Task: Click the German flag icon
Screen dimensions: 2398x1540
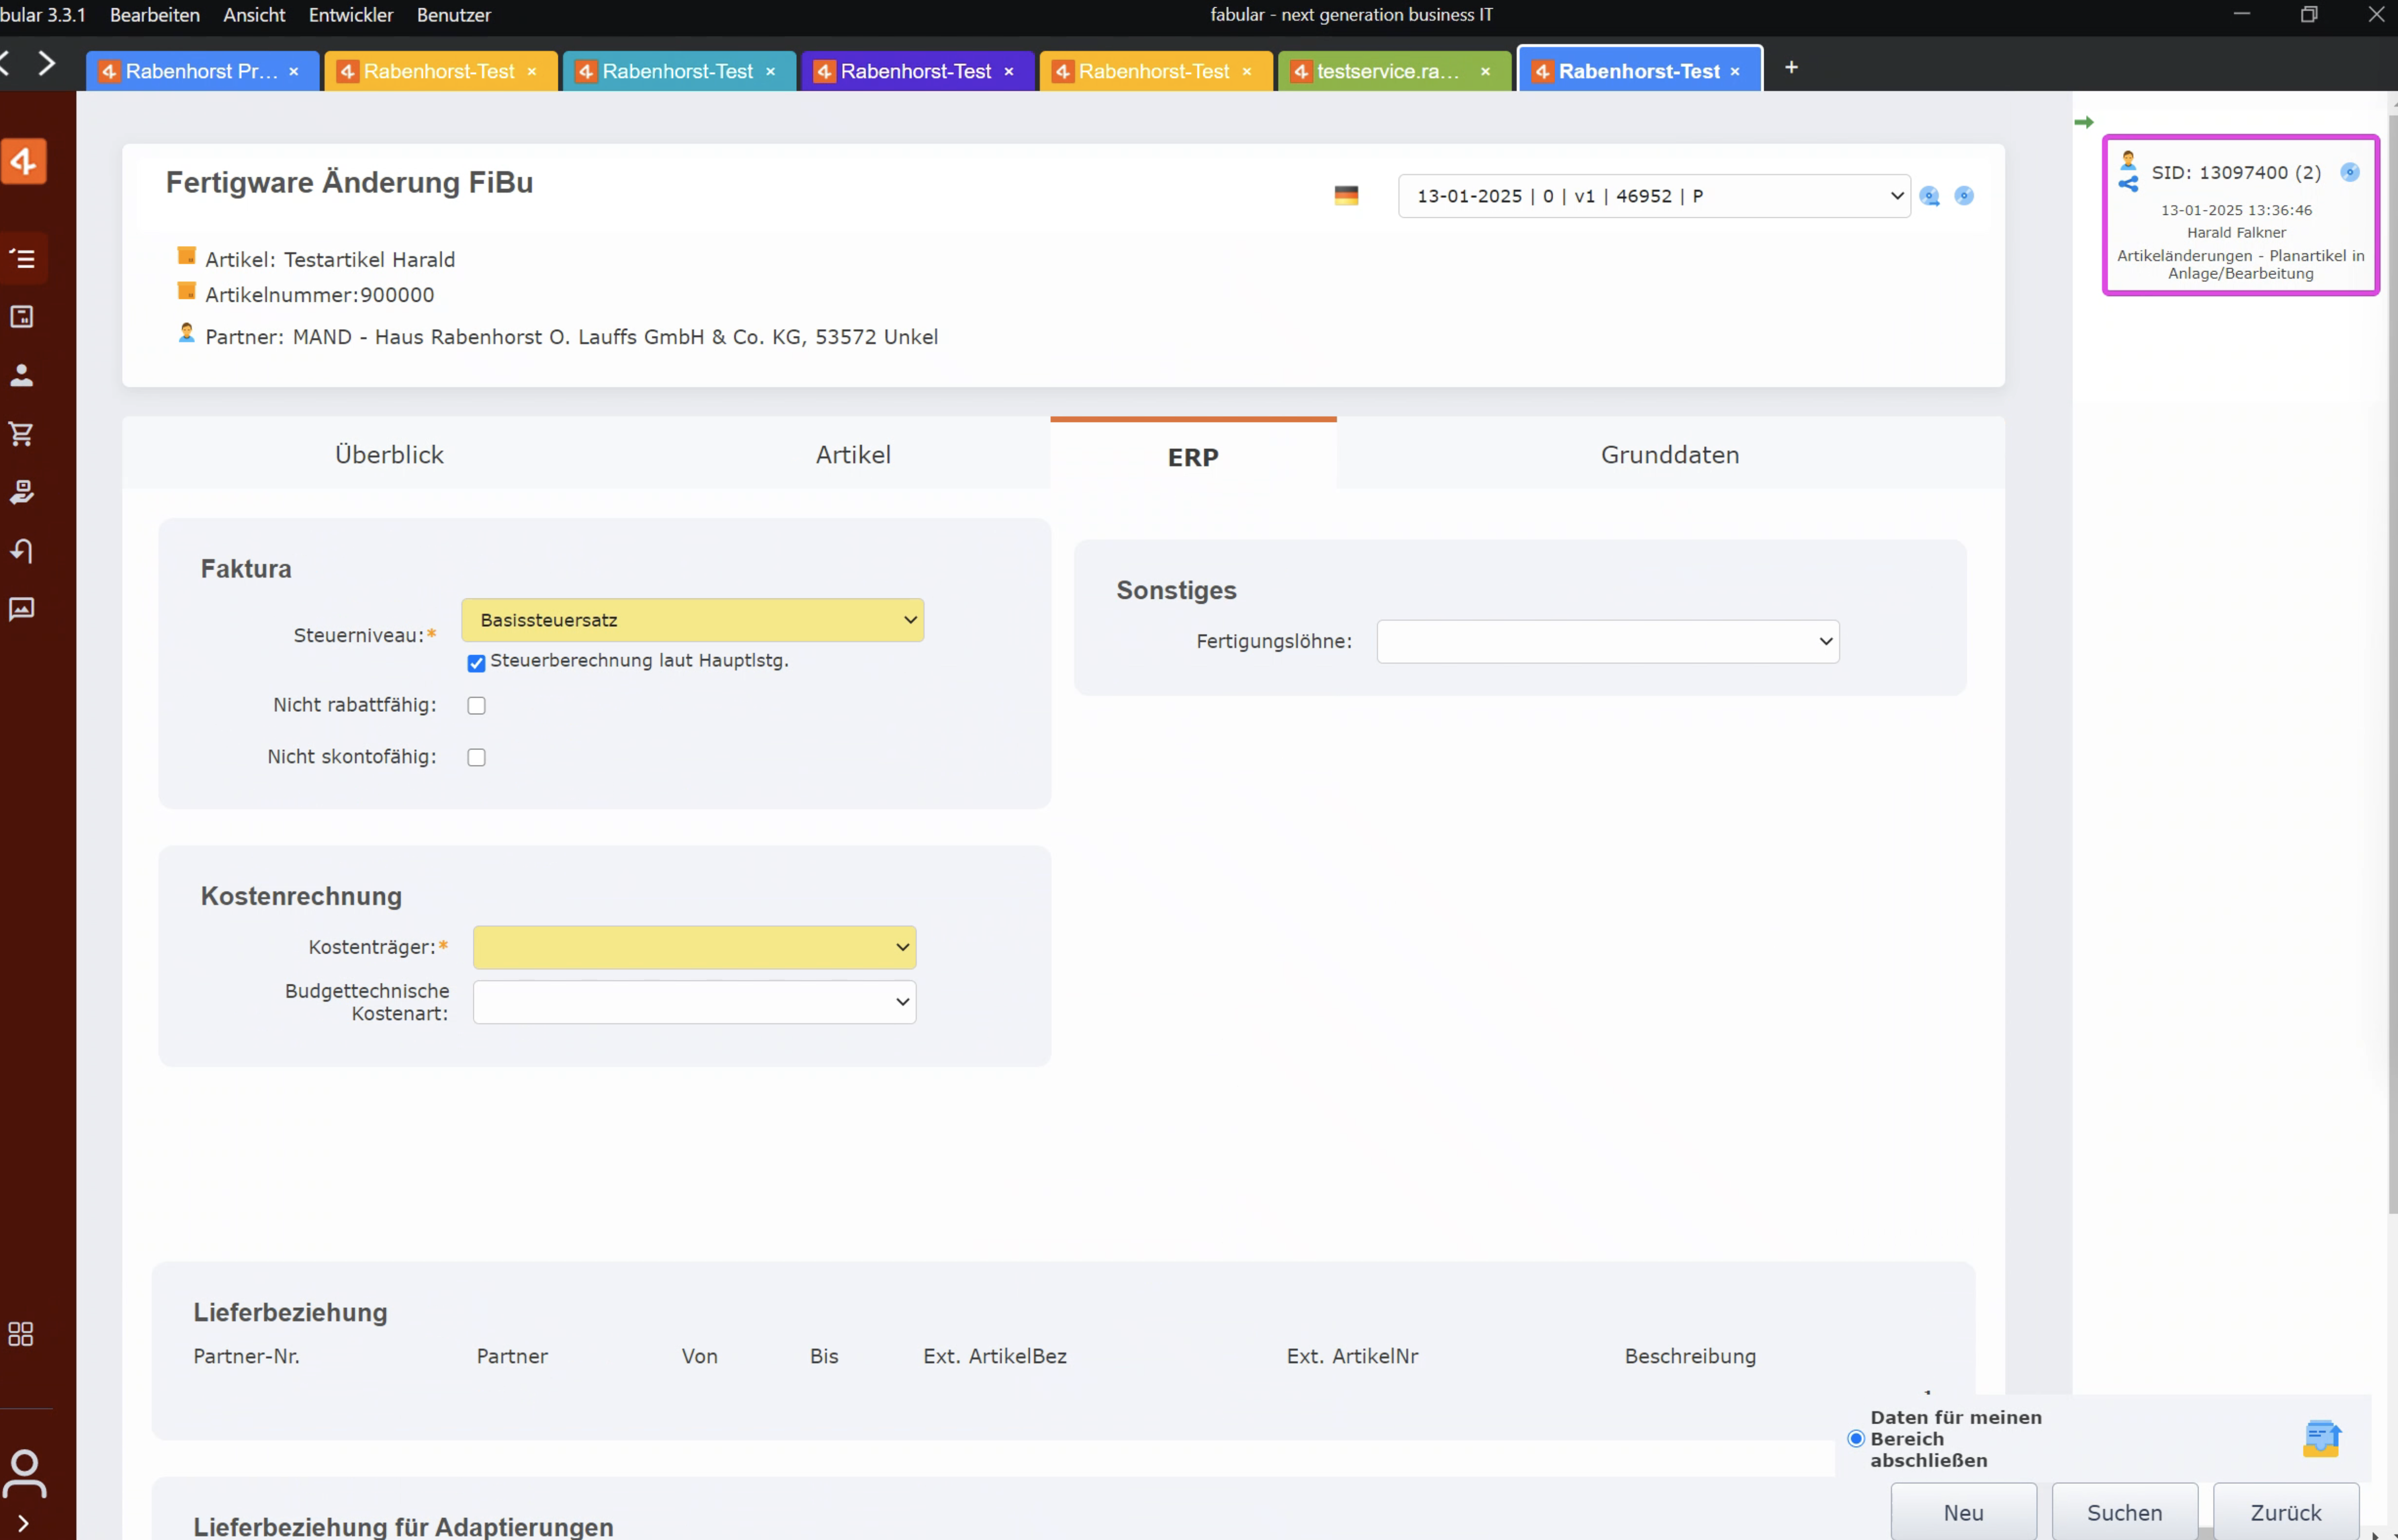Action: pos(1347,196)
